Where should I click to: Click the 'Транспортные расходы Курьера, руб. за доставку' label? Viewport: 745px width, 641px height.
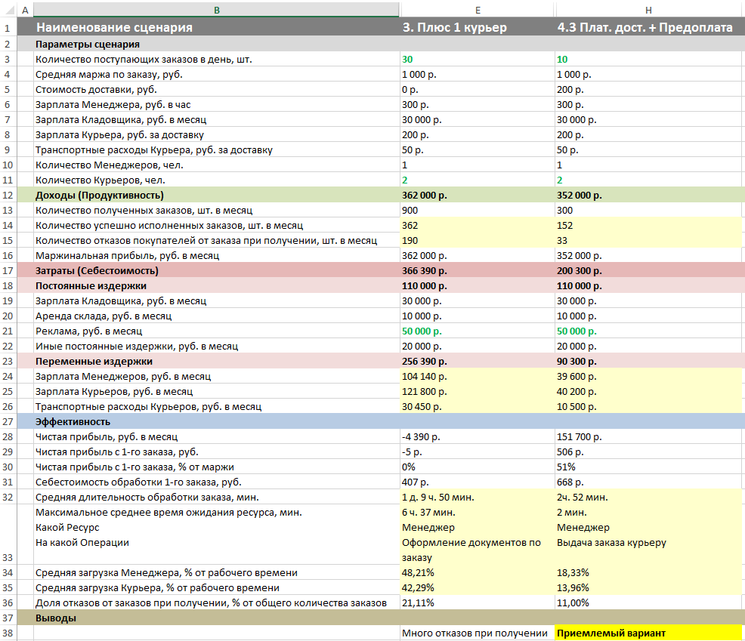point(154,150)
